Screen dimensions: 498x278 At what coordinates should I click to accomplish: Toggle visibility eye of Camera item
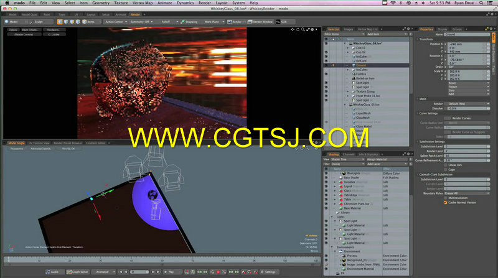click(x=326, y=74)
